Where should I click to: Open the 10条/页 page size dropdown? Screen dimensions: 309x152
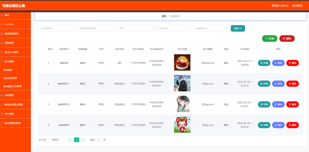click(56, 140)
